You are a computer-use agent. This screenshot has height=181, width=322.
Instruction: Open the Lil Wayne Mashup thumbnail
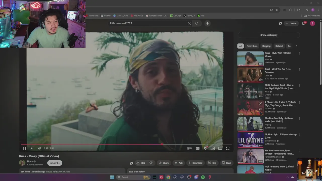250,140
